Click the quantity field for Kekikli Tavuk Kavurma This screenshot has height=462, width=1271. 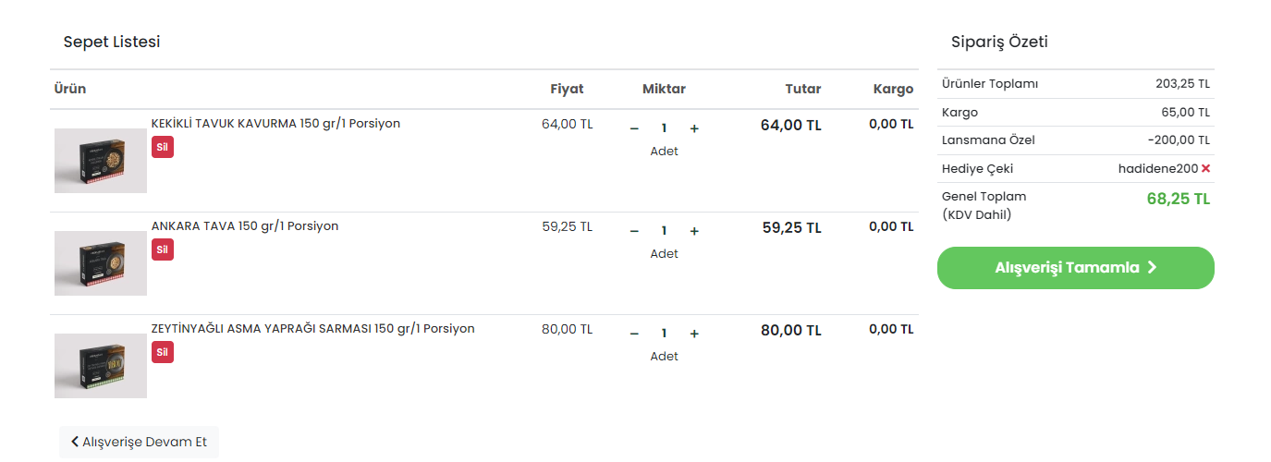click(664, 128)
